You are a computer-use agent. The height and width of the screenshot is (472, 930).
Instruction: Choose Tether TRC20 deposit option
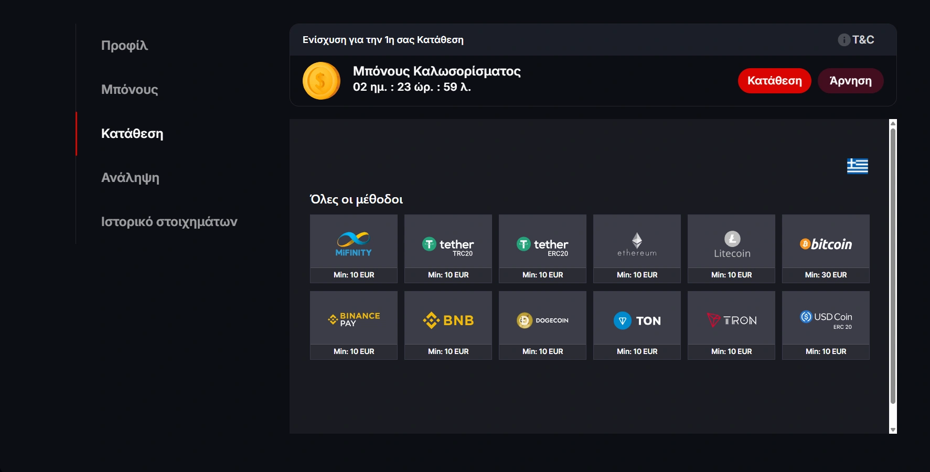pyautogui.click(x=448, y=249)
